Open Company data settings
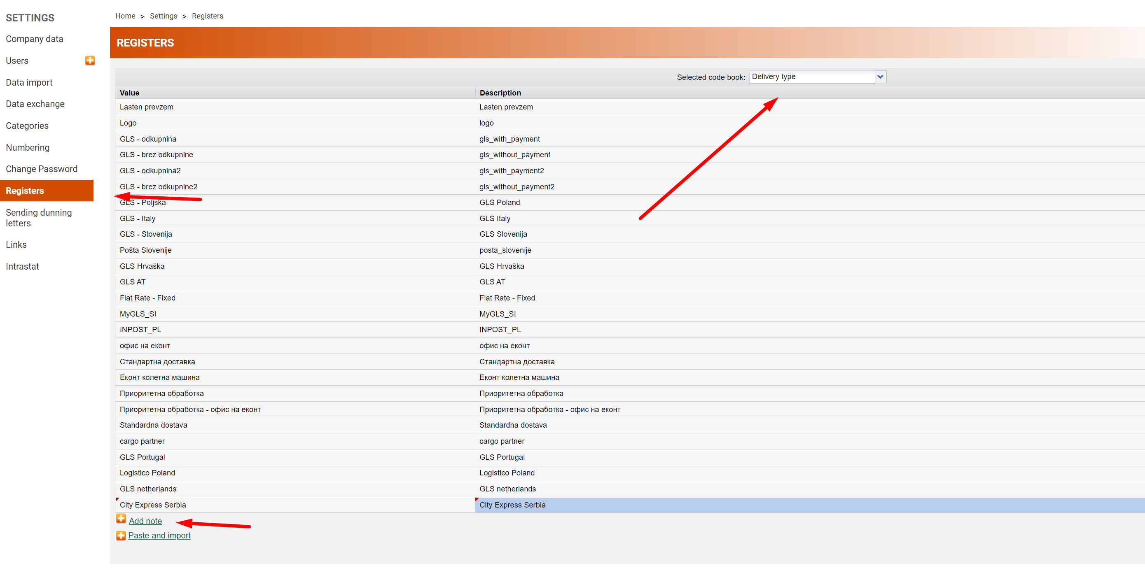This screenshot has height=568, width=1145. coord(34,39)
